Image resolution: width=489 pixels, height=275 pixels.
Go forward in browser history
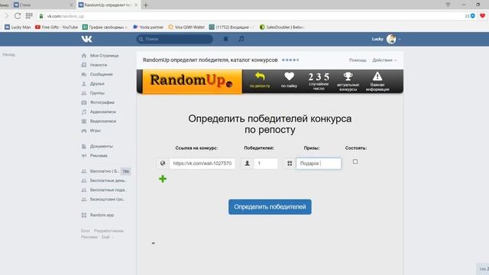click(x=6, y=16)
